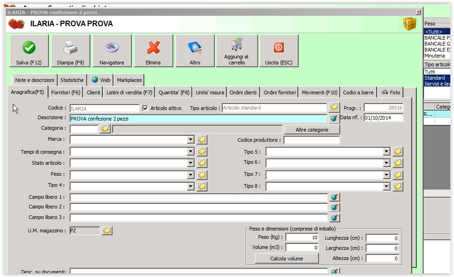The width and height of the screenshot is (454, 277).
Task: Open folder icon next to Tipo articolo
Action: (x=334, y=107)
